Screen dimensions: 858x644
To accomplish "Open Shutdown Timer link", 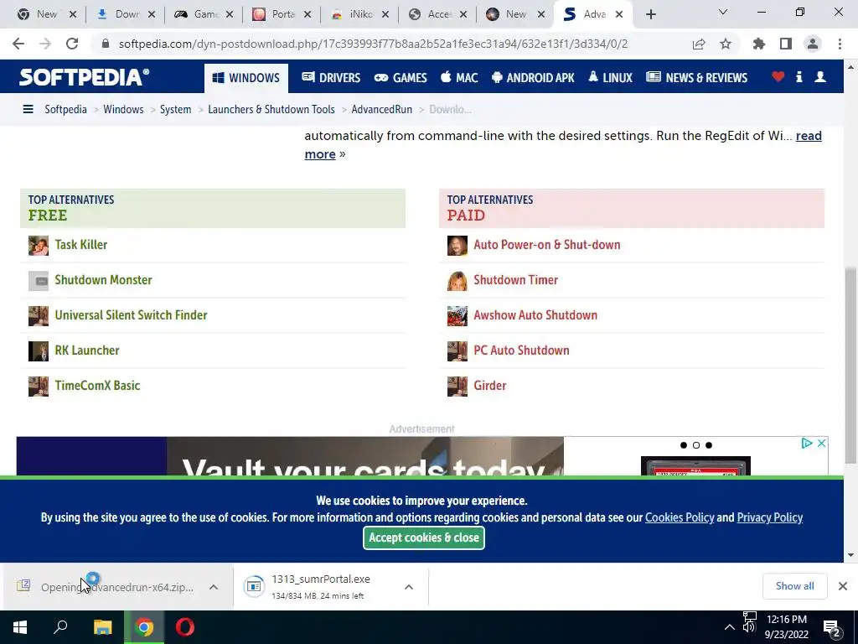I will [x=515, y=280].
